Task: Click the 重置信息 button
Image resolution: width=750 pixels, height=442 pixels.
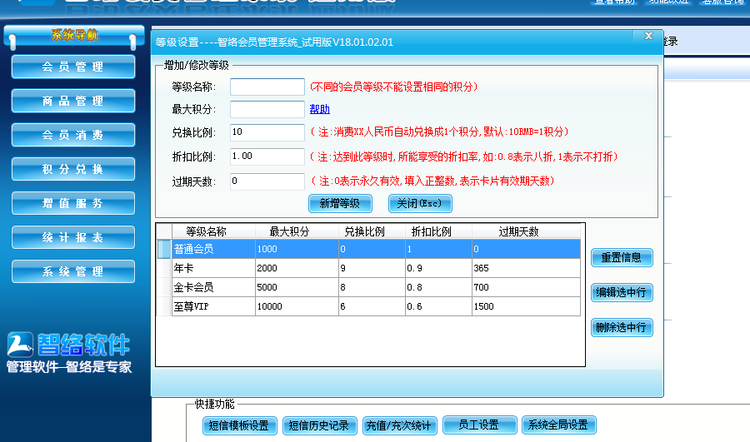Action: pyautogui.click(x=622, y=258)
